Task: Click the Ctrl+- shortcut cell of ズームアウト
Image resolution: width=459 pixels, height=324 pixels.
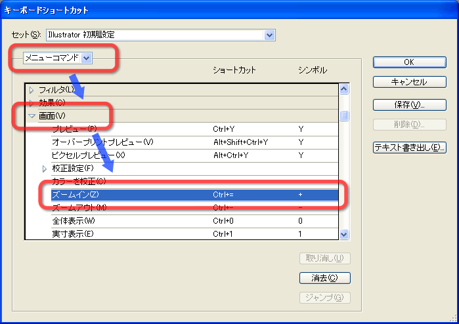Action: tap(223, 208)
